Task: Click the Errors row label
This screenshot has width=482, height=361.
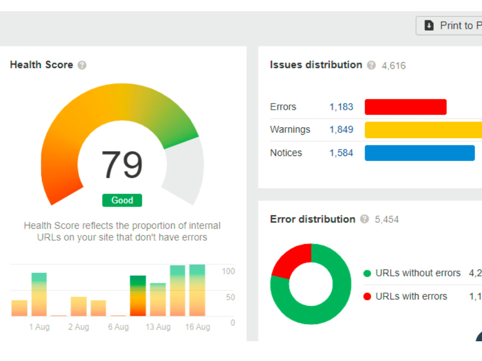Action: 283,107
